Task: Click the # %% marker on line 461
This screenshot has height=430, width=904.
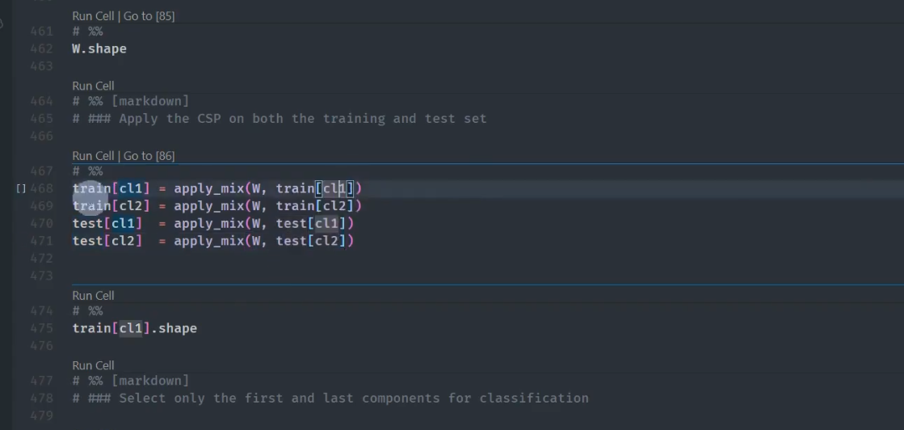Action: click(87, 32)
